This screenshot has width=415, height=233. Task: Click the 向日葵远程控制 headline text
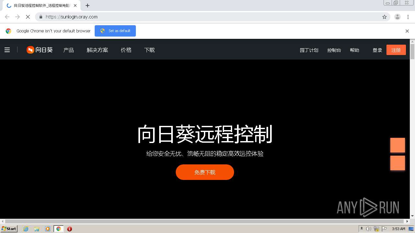205,134
